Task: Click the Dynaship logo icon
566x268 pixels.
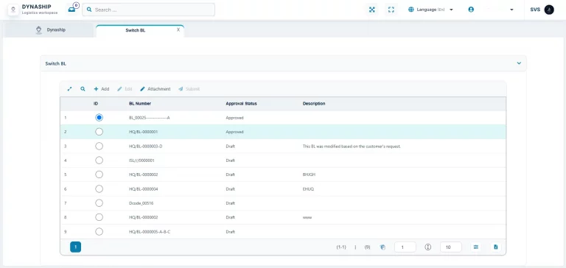Action: coord(13,10)
